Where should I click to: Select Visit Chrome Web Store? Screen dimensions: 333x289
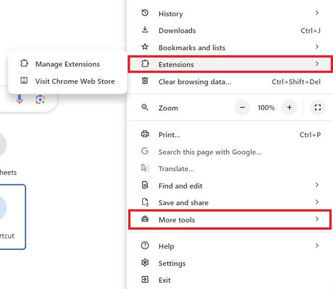tap(67, 81)
